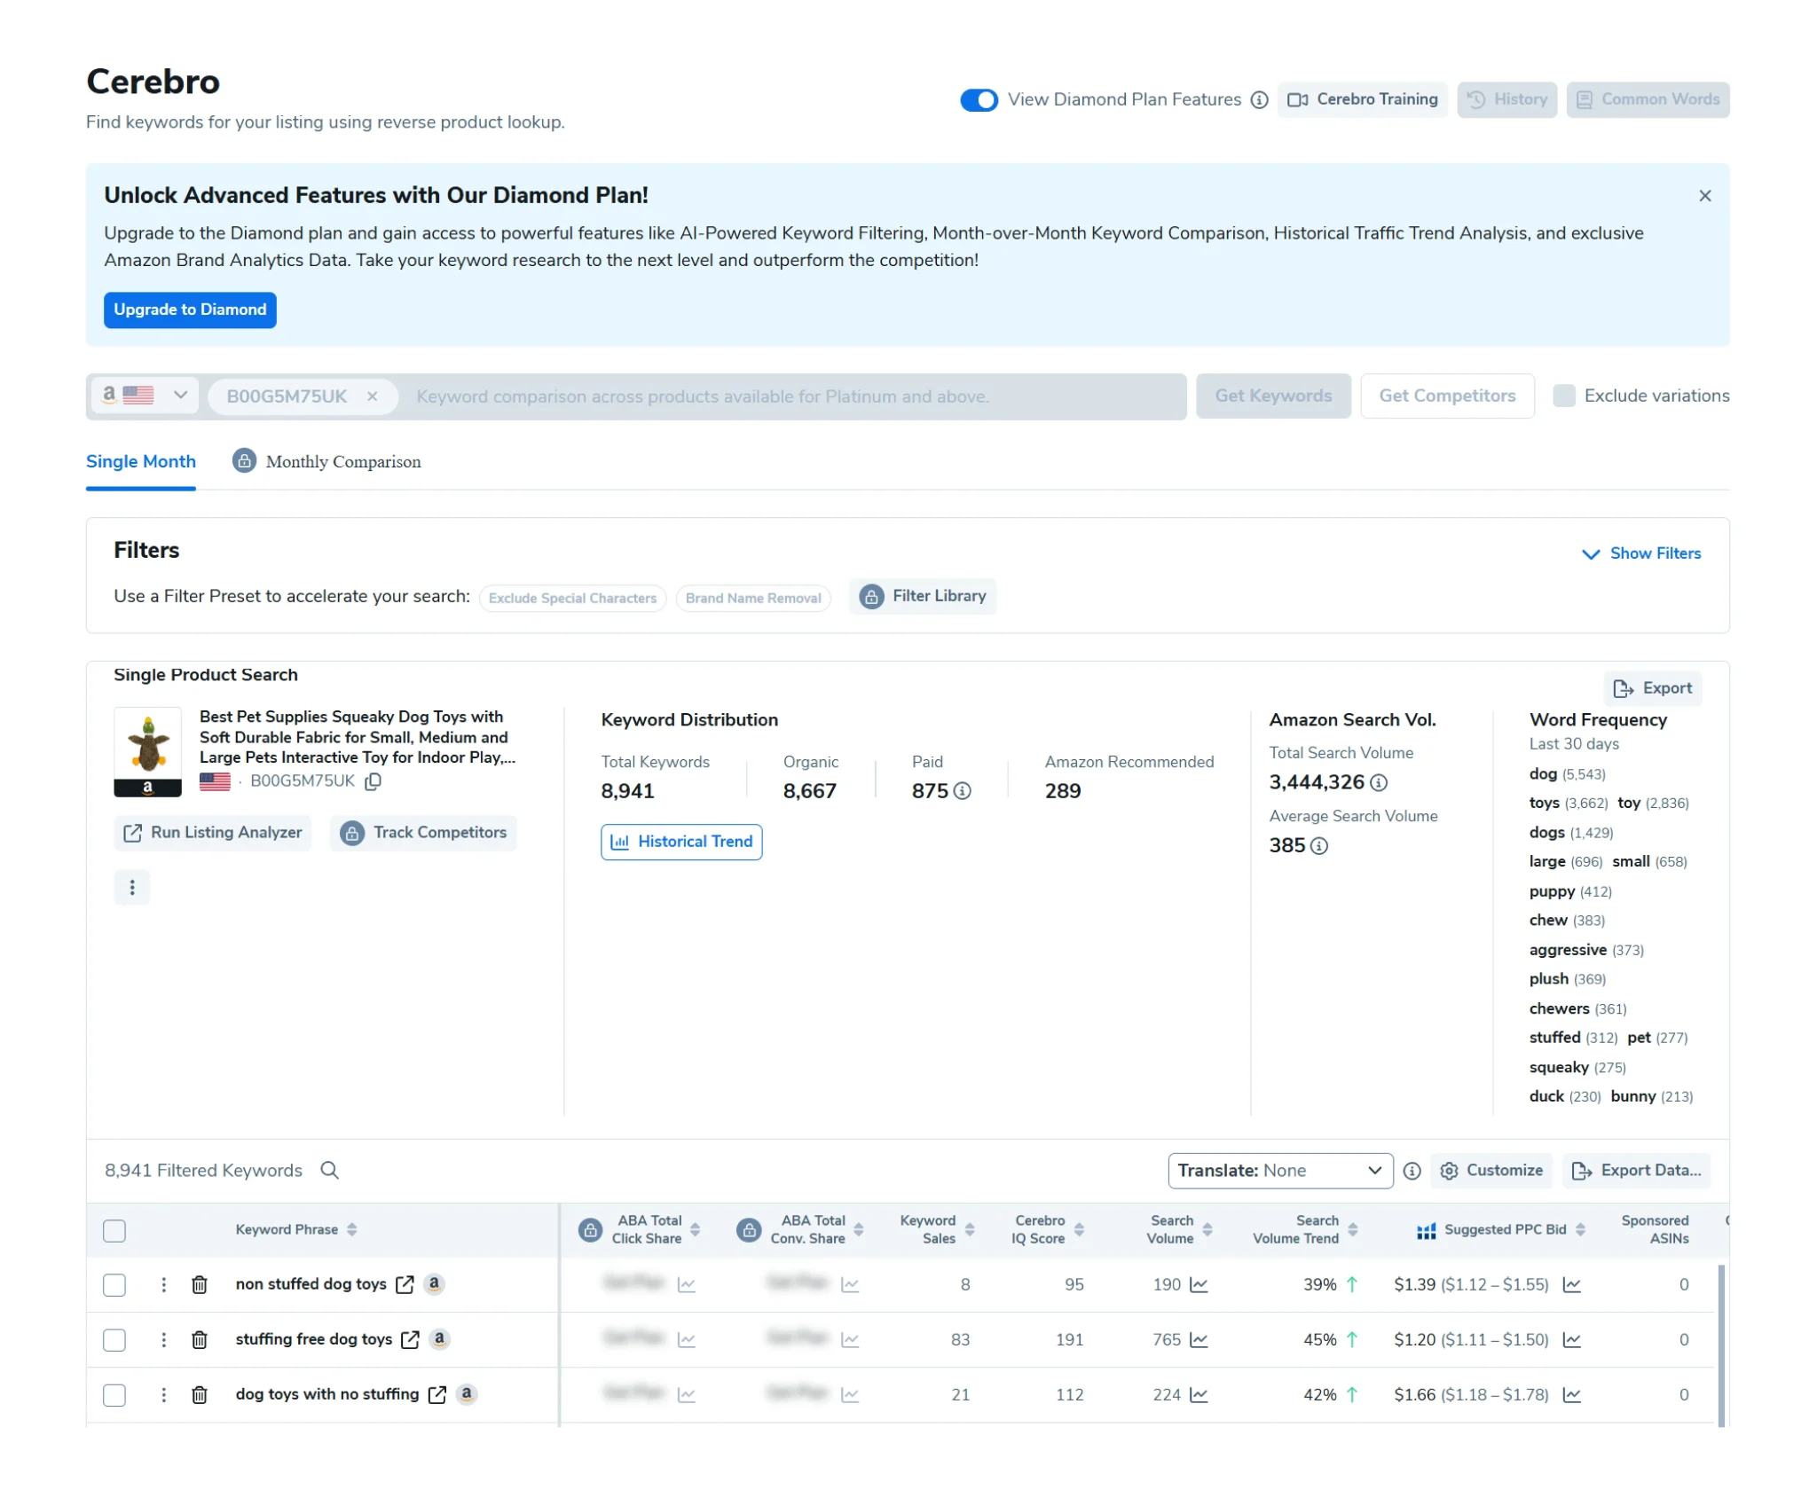Viewport: 1817px width, 1490px height.
Task: Check Exclude variations checkbox
Action: pos(1563,396)
